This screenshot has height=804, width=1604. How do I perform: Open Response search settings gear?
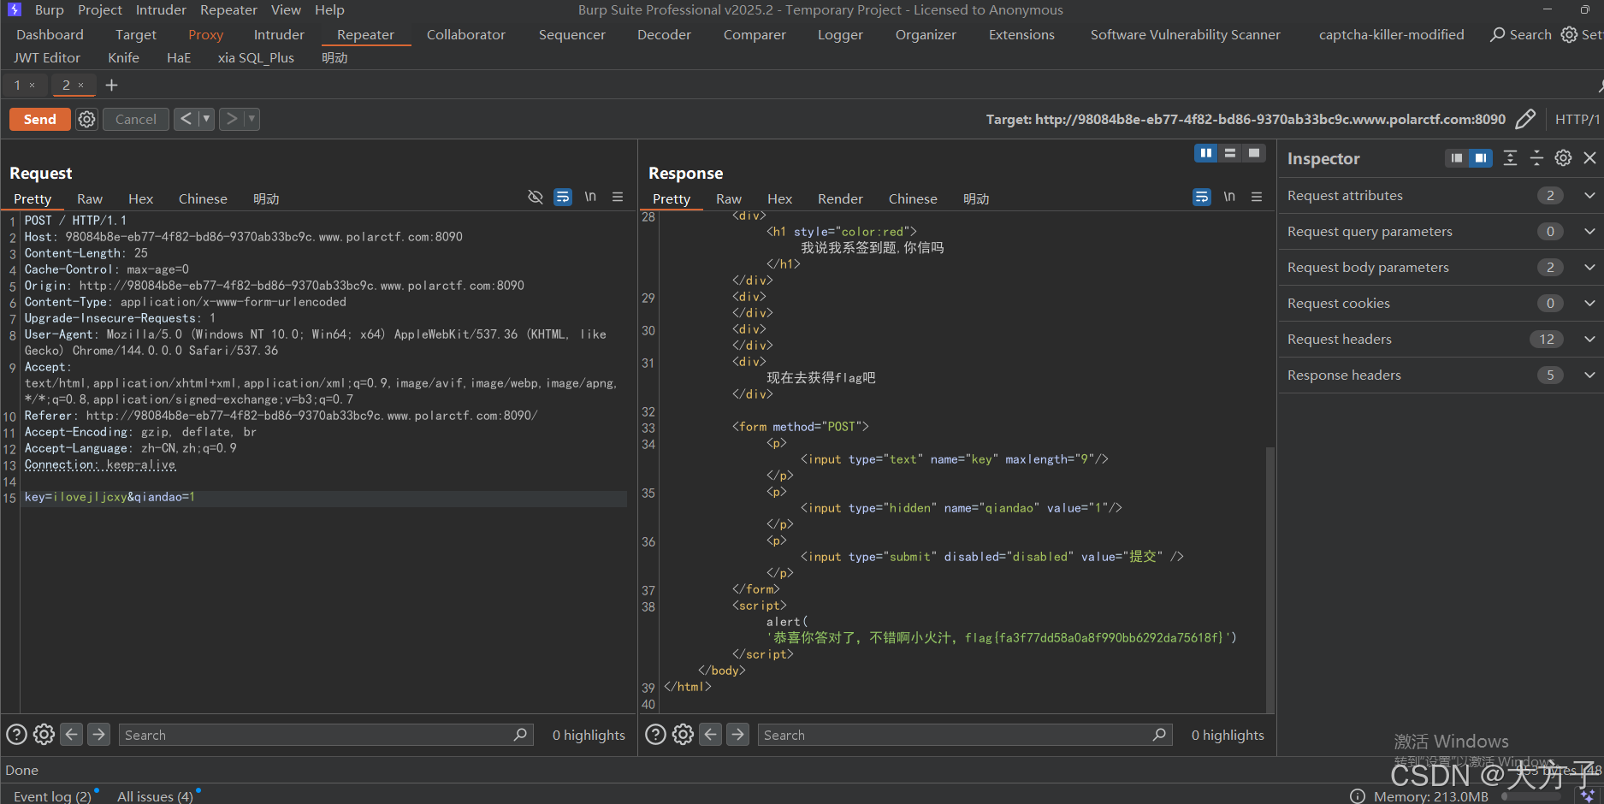(683, 734)
